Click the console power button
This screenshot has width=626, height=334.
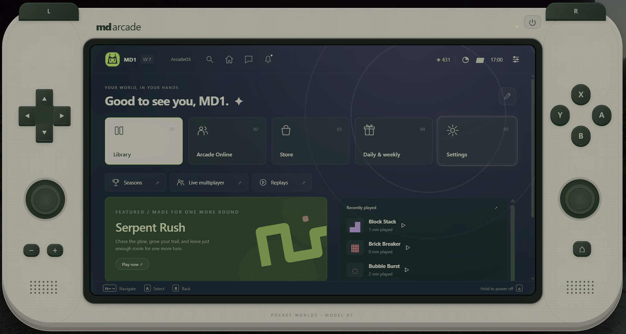(x=532, y=23)
